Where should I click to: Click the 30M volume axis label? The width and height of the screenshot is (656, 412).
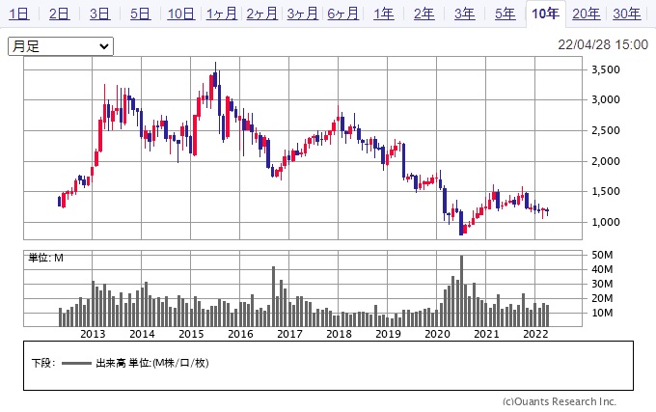tap(602, 284)
